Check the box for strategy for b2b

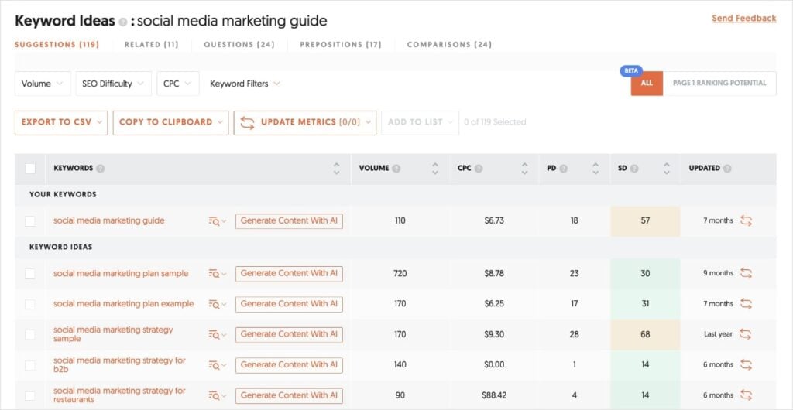click(30, 364)
